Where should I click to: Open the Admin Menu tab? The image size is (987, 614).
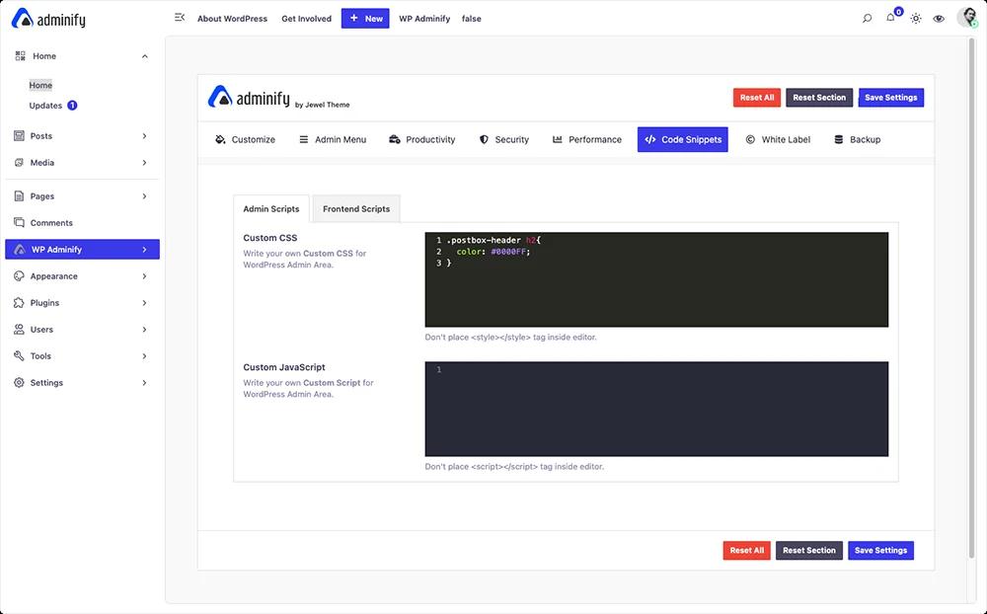[x=333, y=140]
